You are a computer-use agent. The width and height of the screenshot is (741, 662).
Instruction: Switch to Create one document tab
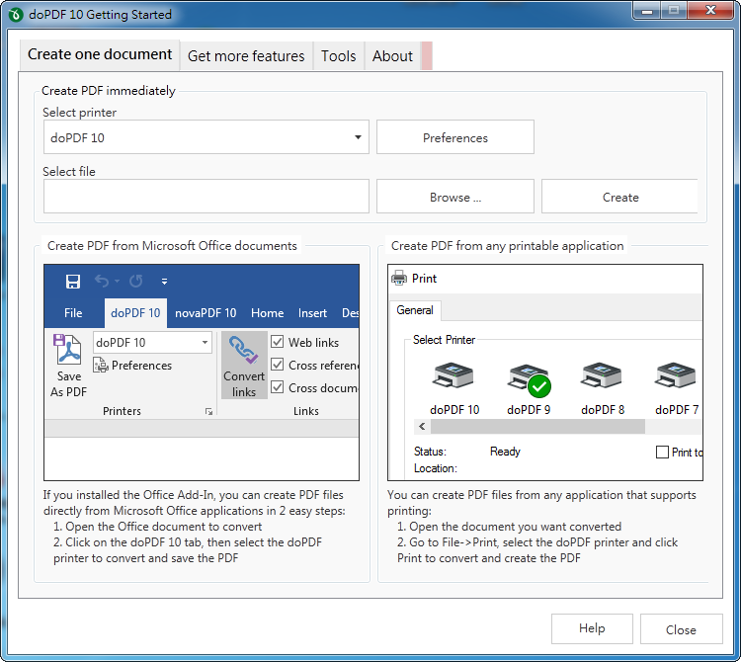[x=100, y=54]
